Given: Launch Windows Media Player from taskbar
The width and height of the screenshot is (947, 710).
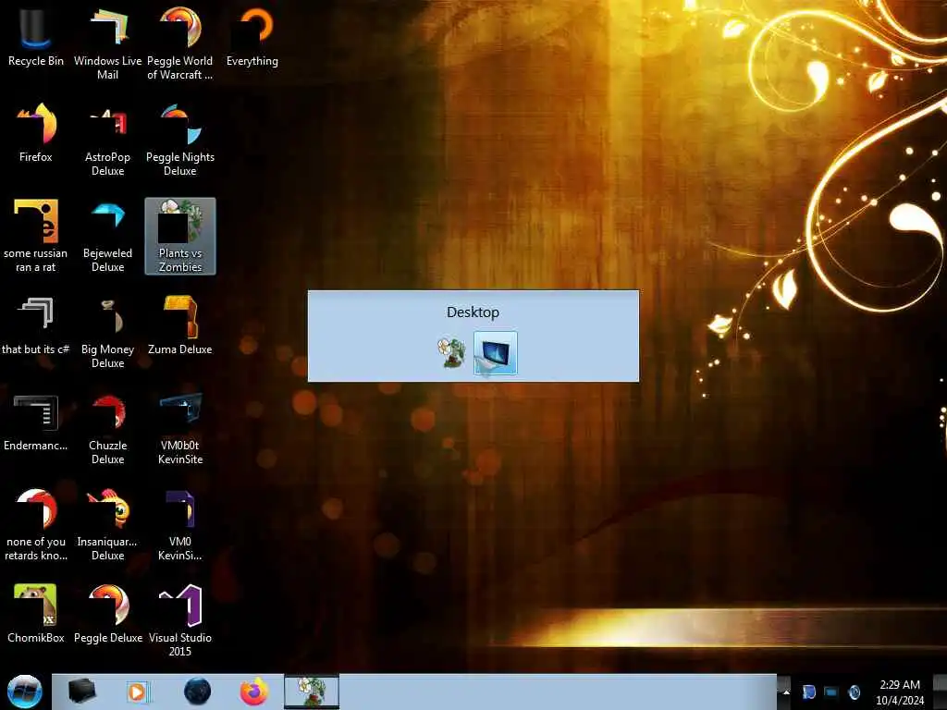Looking at the screenshot, I should point(137,692).
